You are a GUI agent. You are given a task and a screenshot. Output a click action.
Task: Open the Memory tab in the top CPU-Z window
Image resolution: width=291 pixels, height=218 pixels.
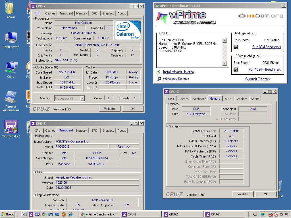coord(82,13)
